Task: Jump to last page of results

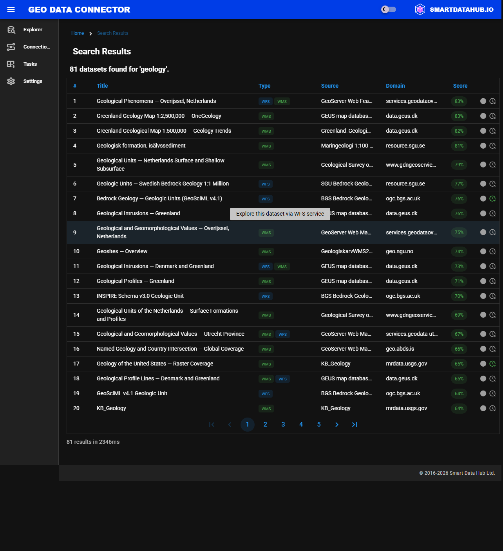Action: click(355, 424)
